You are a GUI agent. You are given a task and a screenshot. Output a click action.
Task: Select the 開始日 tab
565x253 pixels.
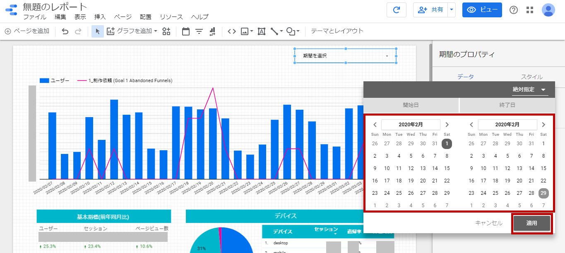(x=411, y=105)
